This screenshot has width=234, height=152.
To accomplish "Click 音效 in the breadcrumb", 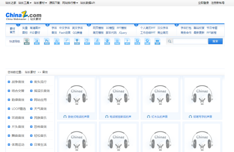I will pos(45,72).
